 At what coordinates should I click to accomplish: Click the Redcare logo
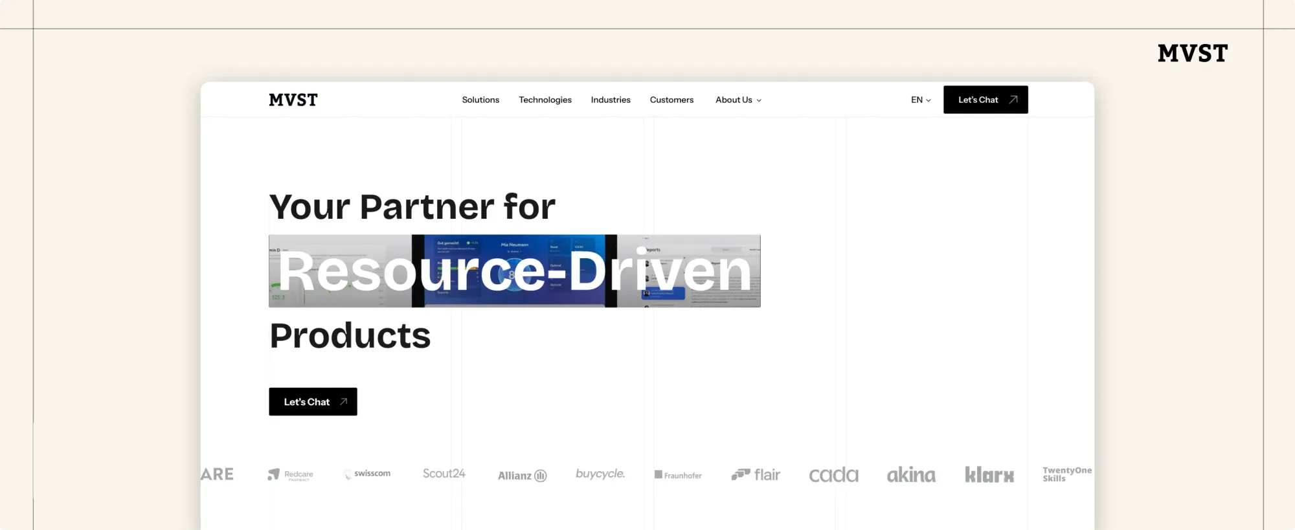pyautogui.click(x=290, y=475)
